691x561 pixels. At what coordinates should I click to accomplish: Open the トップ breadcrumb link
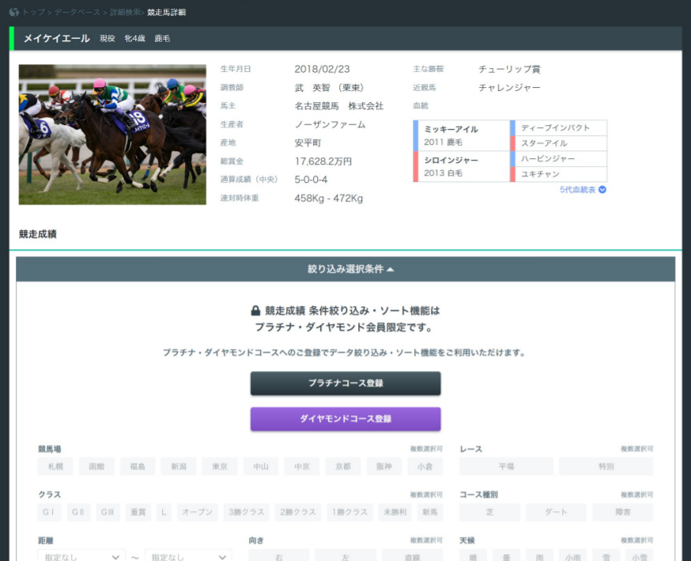pyautogui.click(x=33, y=13)
